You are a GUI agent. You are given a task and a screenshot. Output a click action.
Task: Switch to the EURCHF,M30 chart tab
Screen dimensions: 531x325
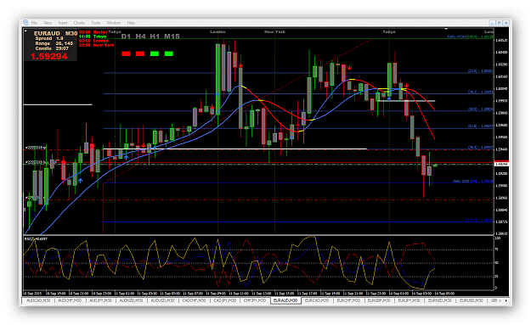(x=348, y=300)
